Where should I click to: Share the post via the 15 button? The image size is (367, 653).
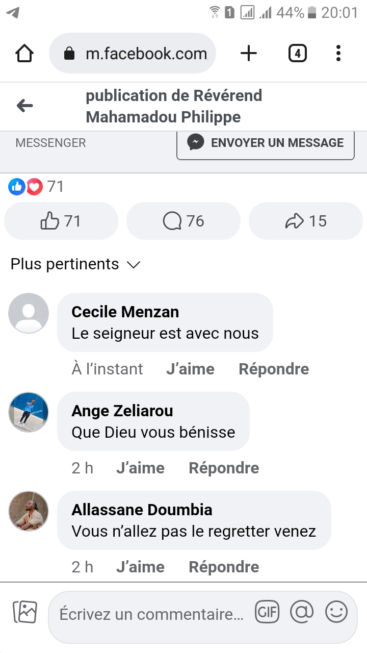tap(306, 221)
